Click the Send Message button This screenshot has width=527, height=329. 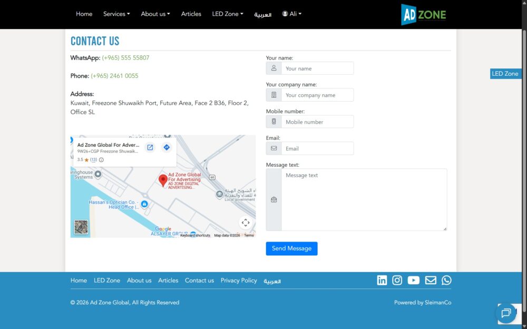(x=291, y=248)
